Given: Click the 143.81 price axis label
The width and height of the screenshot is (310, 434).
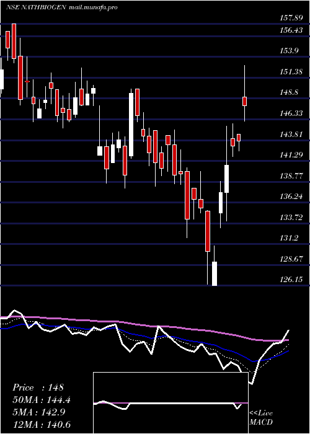Looking at the screenshot, I should point(290,135).
